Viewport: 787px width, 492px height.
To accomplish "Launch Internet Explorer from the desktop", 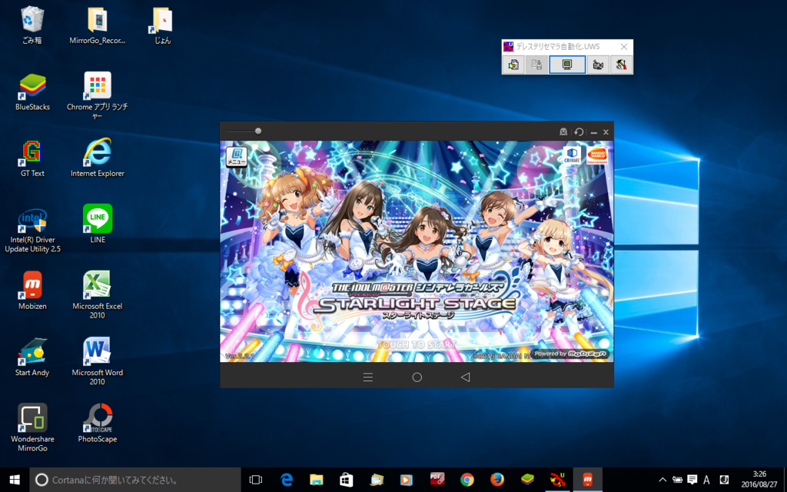I will coord(98,158).
